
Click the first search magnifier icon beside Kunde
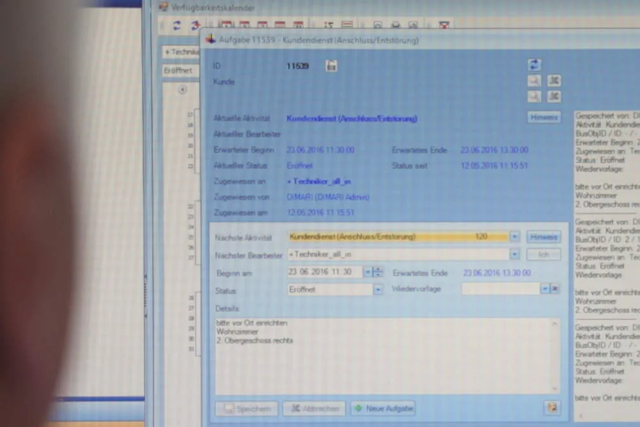(534, 81)
